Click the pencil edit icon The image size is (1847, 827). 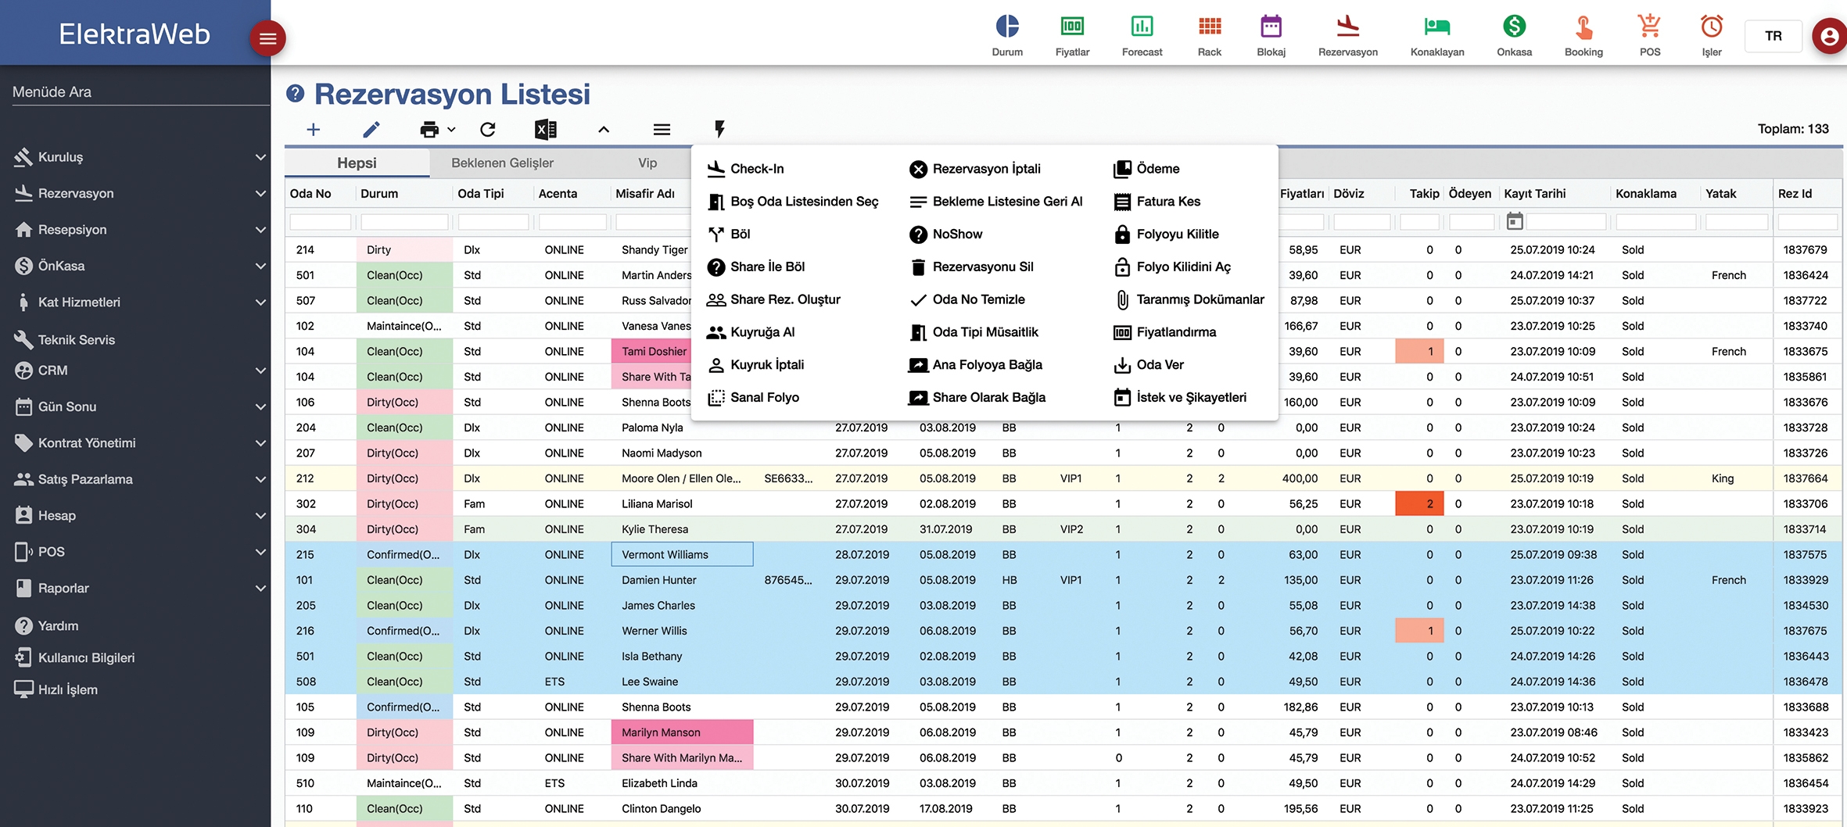(371, 130)
